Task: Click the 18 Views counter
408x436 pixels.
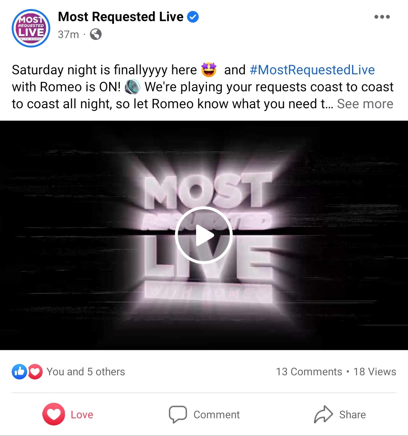Action: coord(375,372)
